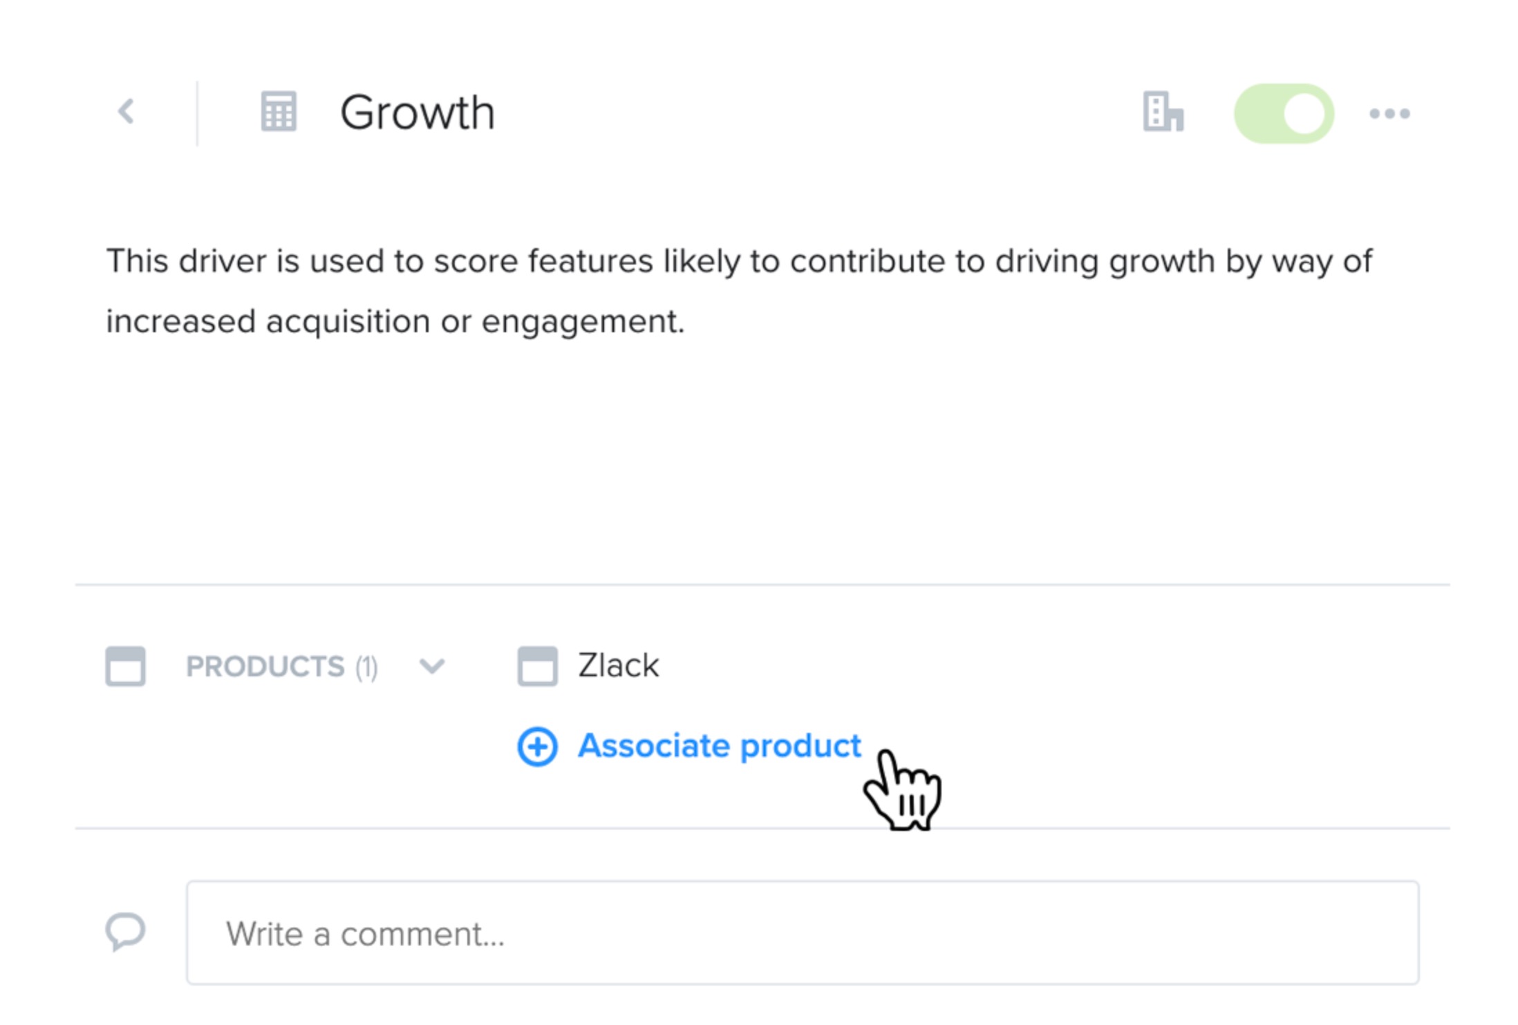Click the blue plus circle icon
The height and width of the screenshot is (1025, 1518).
pos(537,747)
